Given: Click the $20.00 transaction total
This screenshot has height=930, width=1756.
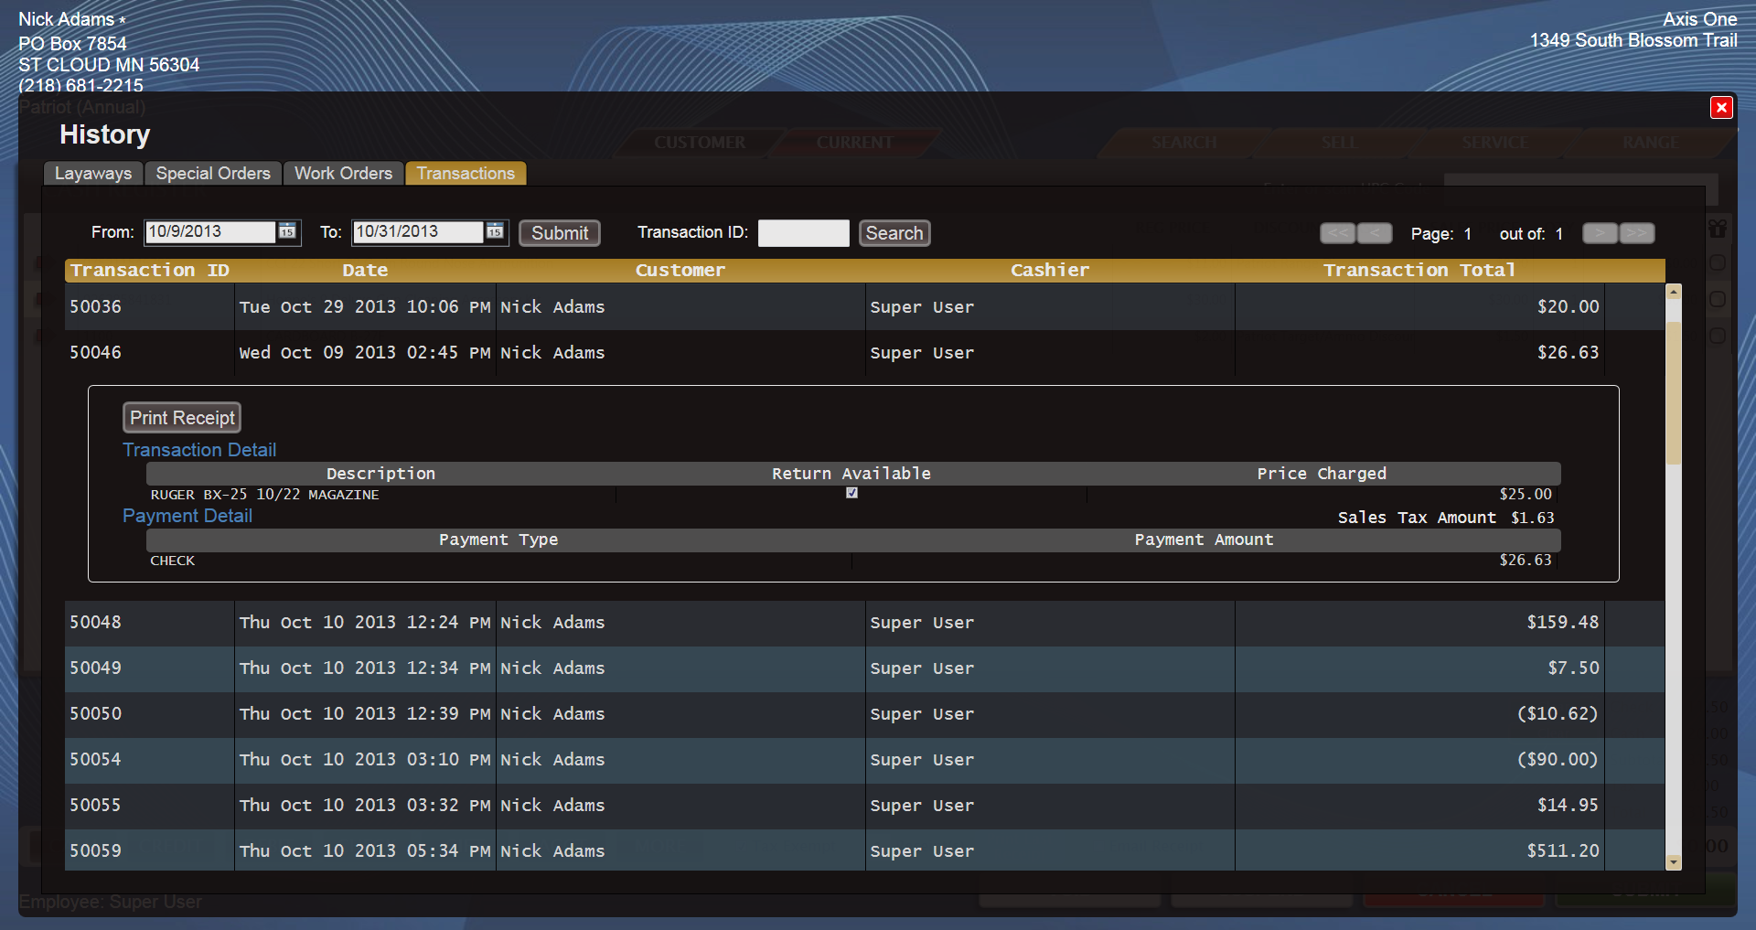Looking at the screenshot, I should pyautogui.click(x=1569, y=307).
